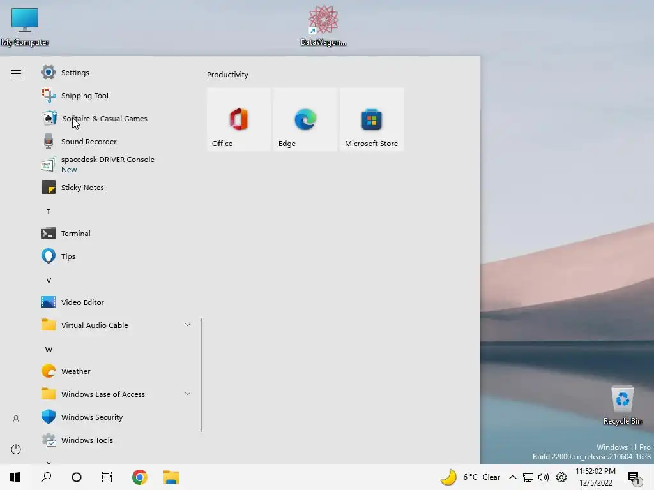Image resolution: width=654 pixels, height=490 pixels.
Task: Expand Virtual Audio Cable folder chevron
Action: coord(188,325)
